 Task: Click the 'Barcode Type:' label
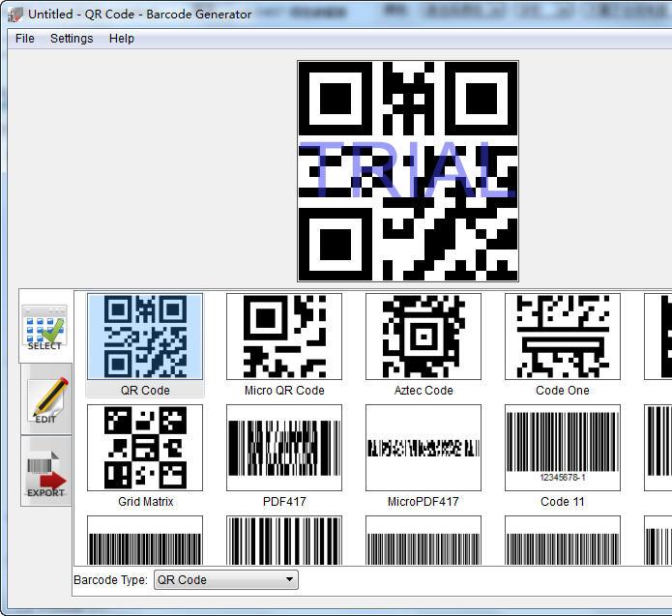point(110,580)
